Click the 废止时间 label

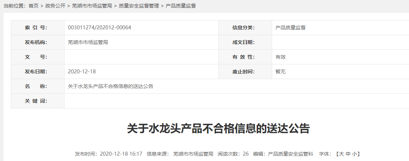pos(243,72)
